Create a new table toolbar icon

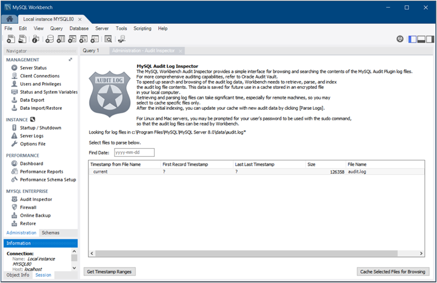(x=61, y=39)
